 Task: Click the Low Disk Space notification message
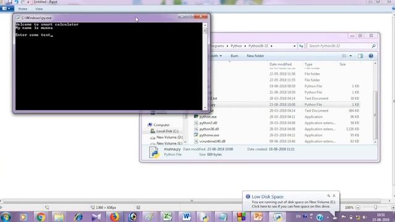(x=294, y=204)
